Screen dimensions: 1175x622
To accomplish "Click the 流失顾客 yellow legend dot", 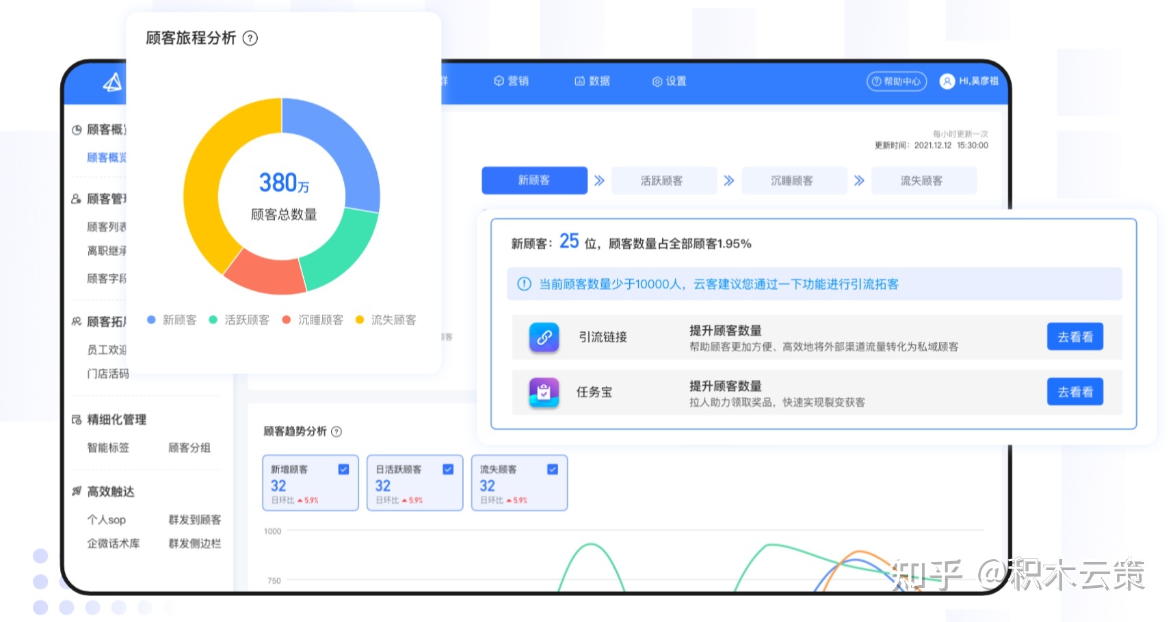I will tap(360, 319).
